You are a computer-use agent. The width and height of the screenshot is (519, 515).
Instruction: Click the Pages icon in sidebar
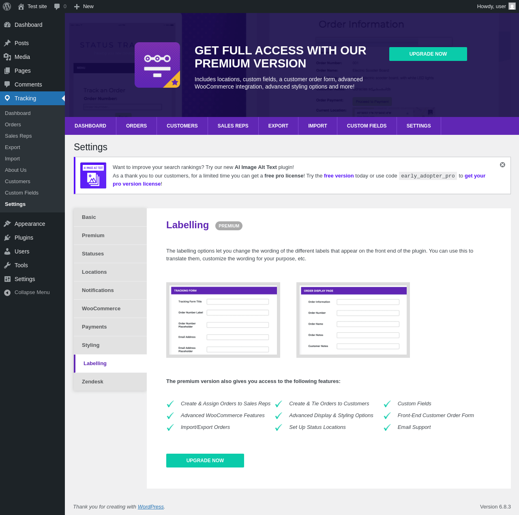(x=7, y=71)
